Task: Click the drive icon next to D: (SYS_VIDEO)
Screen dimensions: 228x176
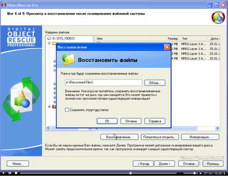Action: 49,38
